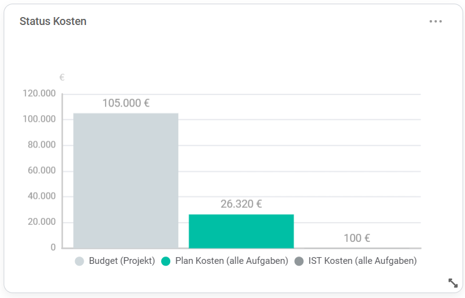Toggle the Budget (Projekt) legend label
This screenshot has width=465, height=298.
pyautogui.click(x=122, y=261)
